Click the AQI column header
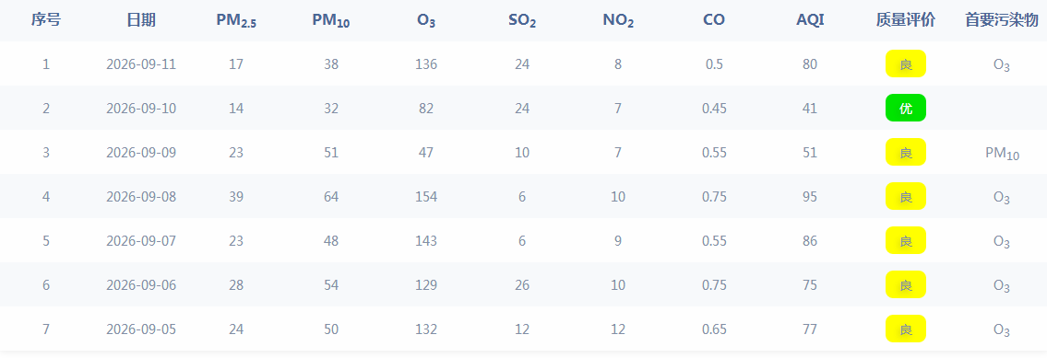Screen dimensions: 1047x358 810,20
